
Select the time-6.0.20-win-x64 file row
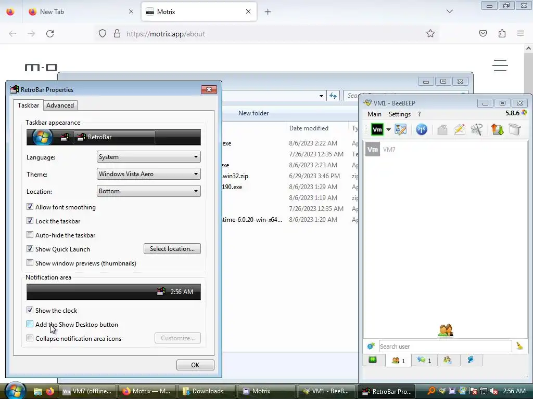(289, 220)
